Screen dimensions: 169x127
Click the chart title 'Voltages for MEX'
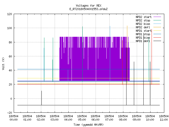pyautogui.click(x=88, y=6)
